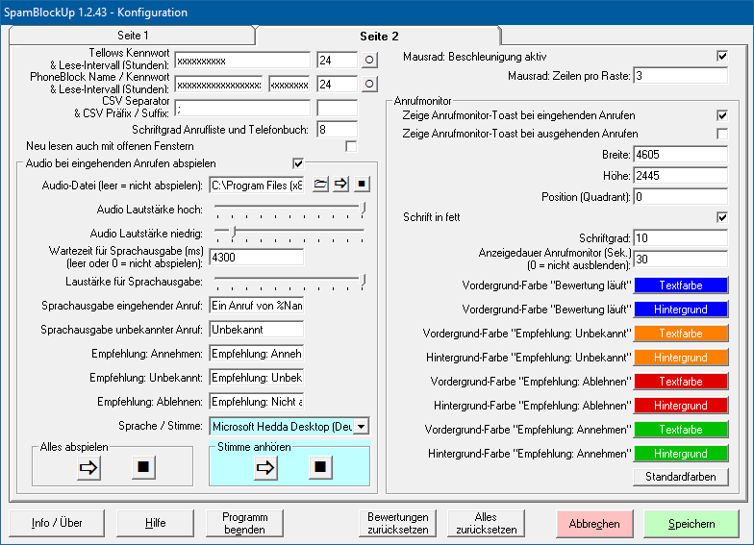Click Schriftgrad Anrufliste field showing 8
Image resolution: width=754 pixels, height=545 pixels.
tap(337, 129)
